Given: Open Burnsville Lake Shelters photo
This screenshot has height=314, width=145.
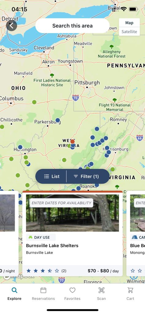Looking at the screenshot, I should (72, 213).
